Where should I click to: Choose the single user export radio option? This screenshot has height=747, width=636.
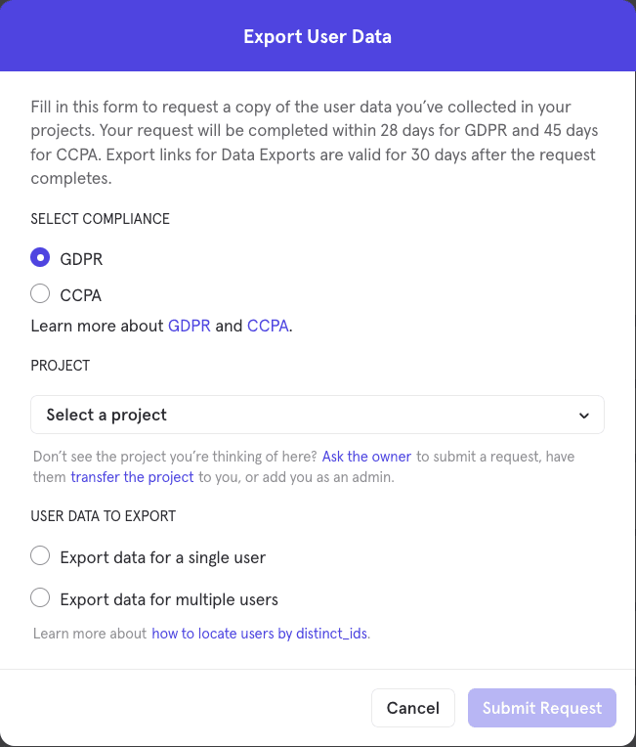pyautogui.click(x=40, y=556)
